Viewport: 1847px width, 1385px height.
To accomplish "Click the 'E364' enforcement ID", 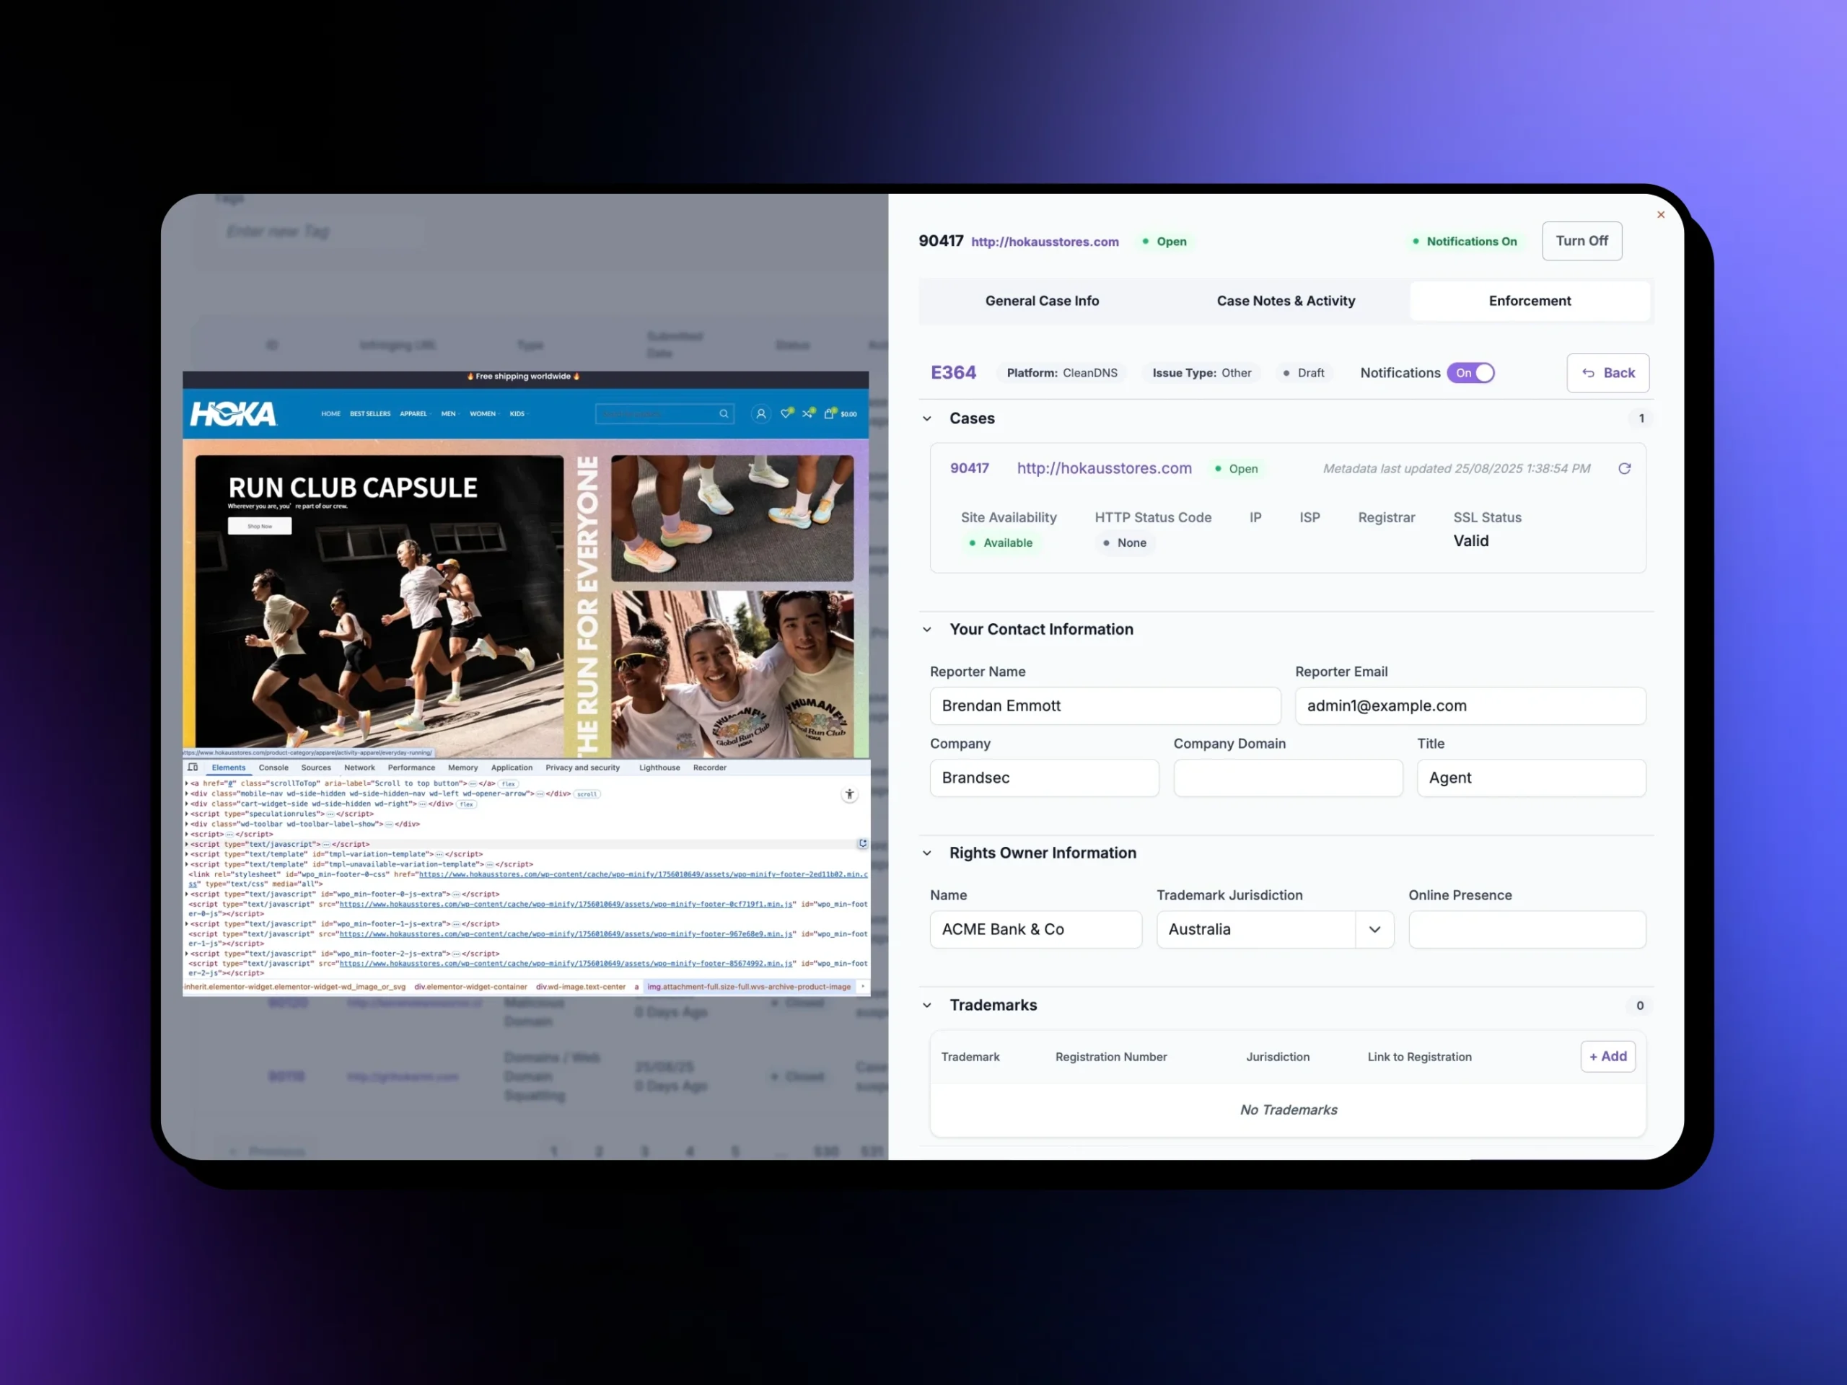I will point(954,372).
